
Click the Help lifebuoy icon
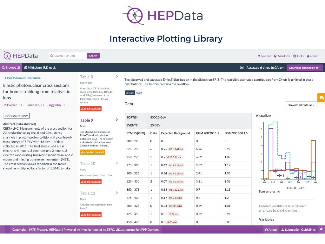[295, 56]
